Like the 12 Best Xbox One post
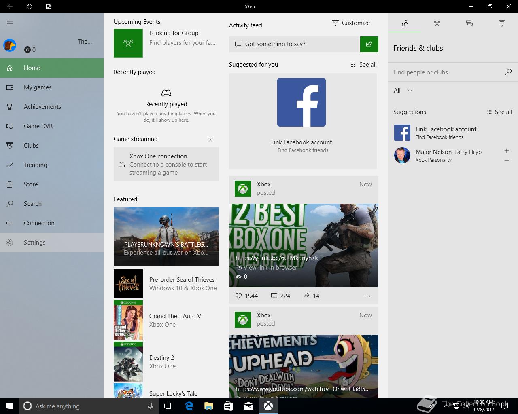Viewport: 518px width, 414px height. coord(246,296)
